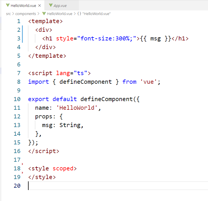The image size is (208, 201).
Task: Click the braces symbol icon in breadcrumb
Action: tap(79, 14)
